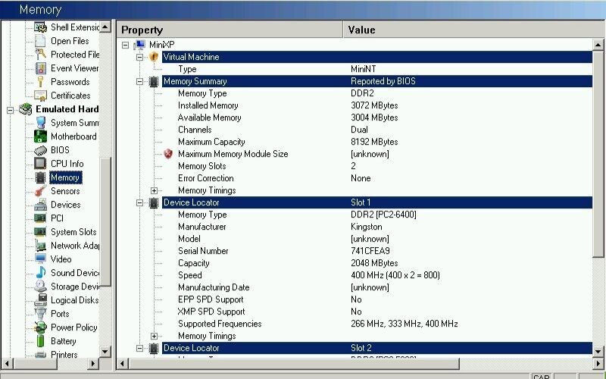The image size is (606, 379).
Task: Click the 'DDR2 [PC2-6400]' value
Action: 383,215
